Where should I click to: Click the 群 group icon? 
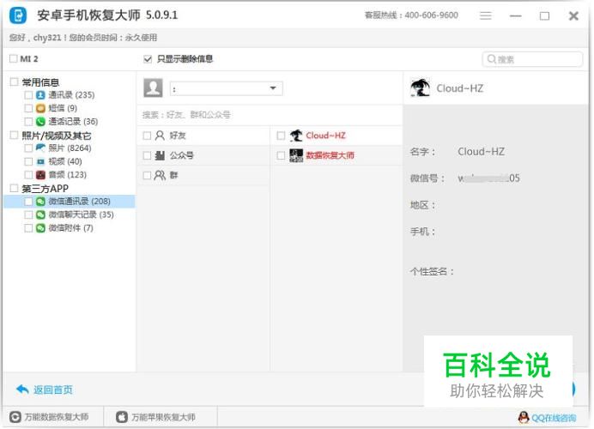point(160,175)
